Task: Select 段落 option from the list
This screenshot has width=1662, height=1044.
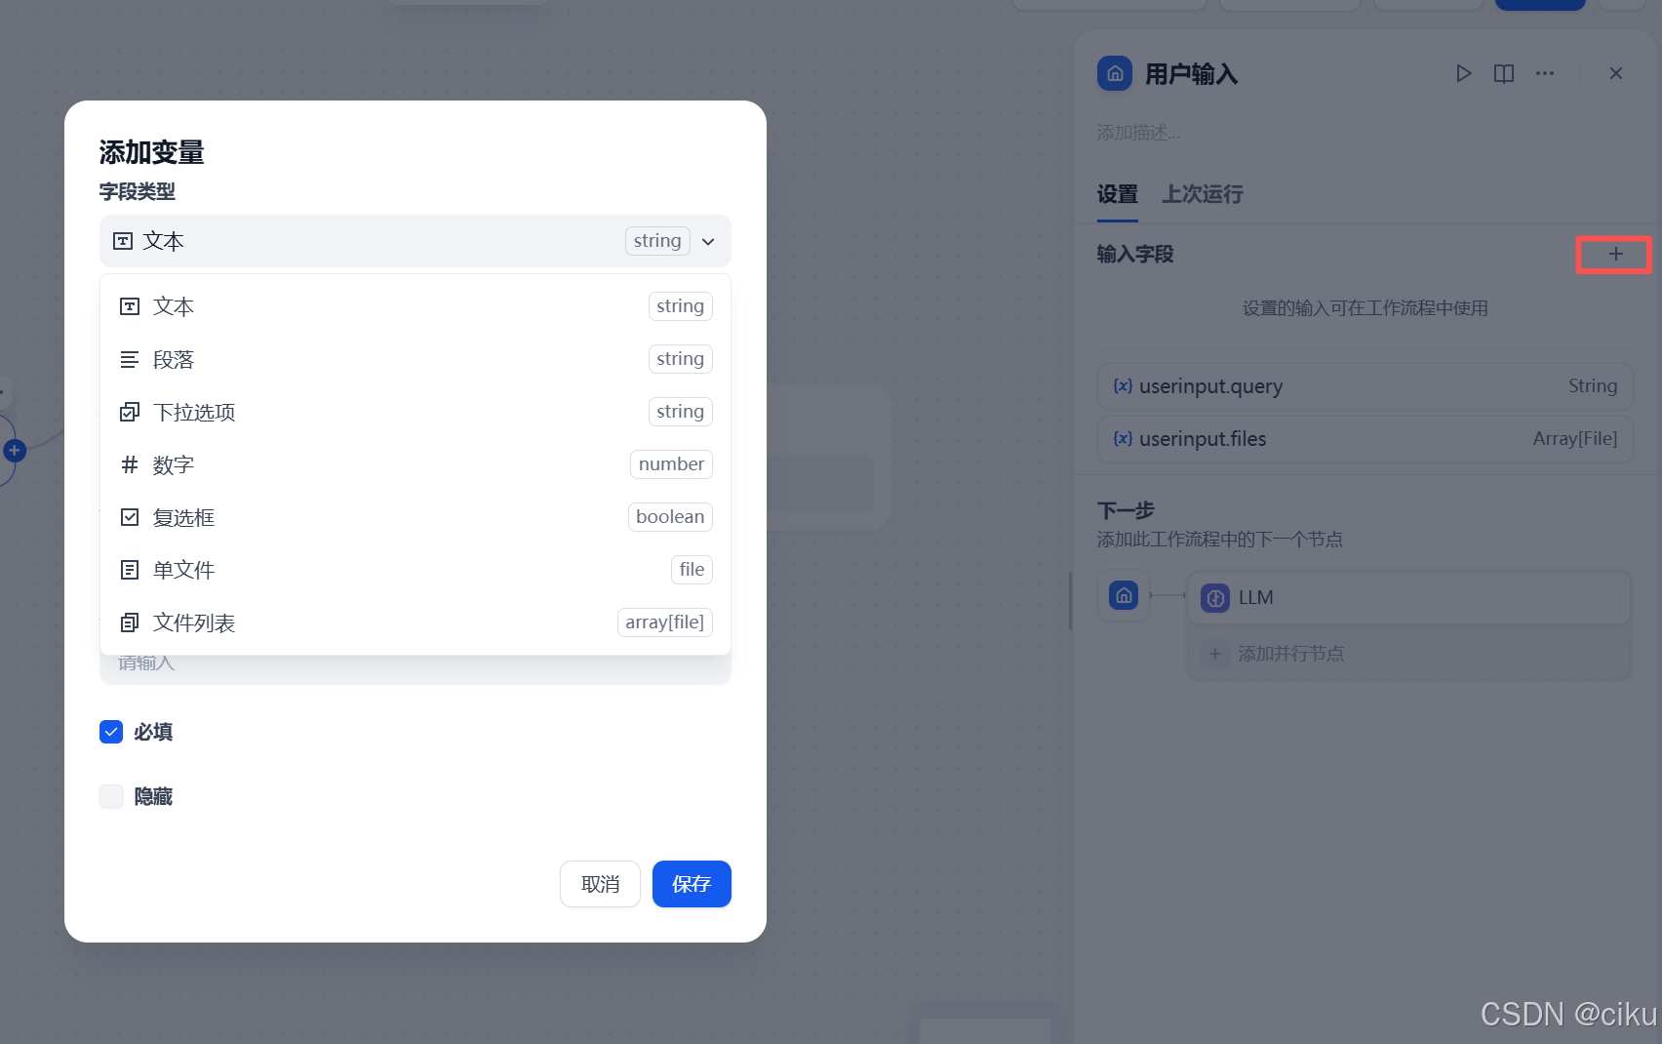Action: coord(415,359)
